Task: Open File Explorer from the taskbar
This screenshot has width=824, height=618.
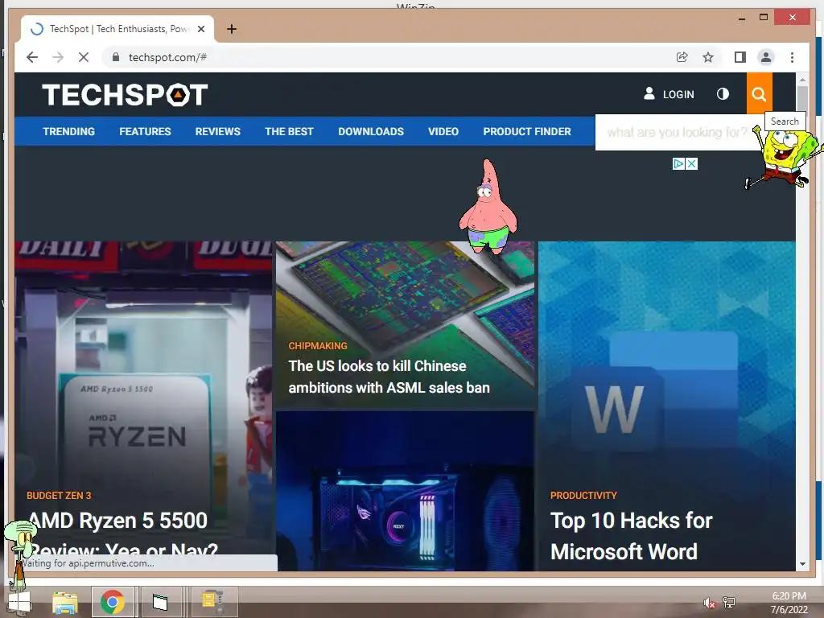Action: [65, 602]
